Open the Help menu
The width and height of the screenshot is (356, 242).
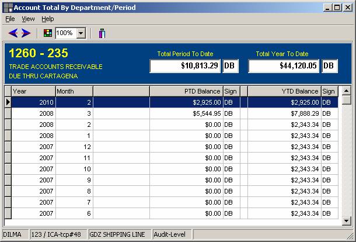pos(47,19)
